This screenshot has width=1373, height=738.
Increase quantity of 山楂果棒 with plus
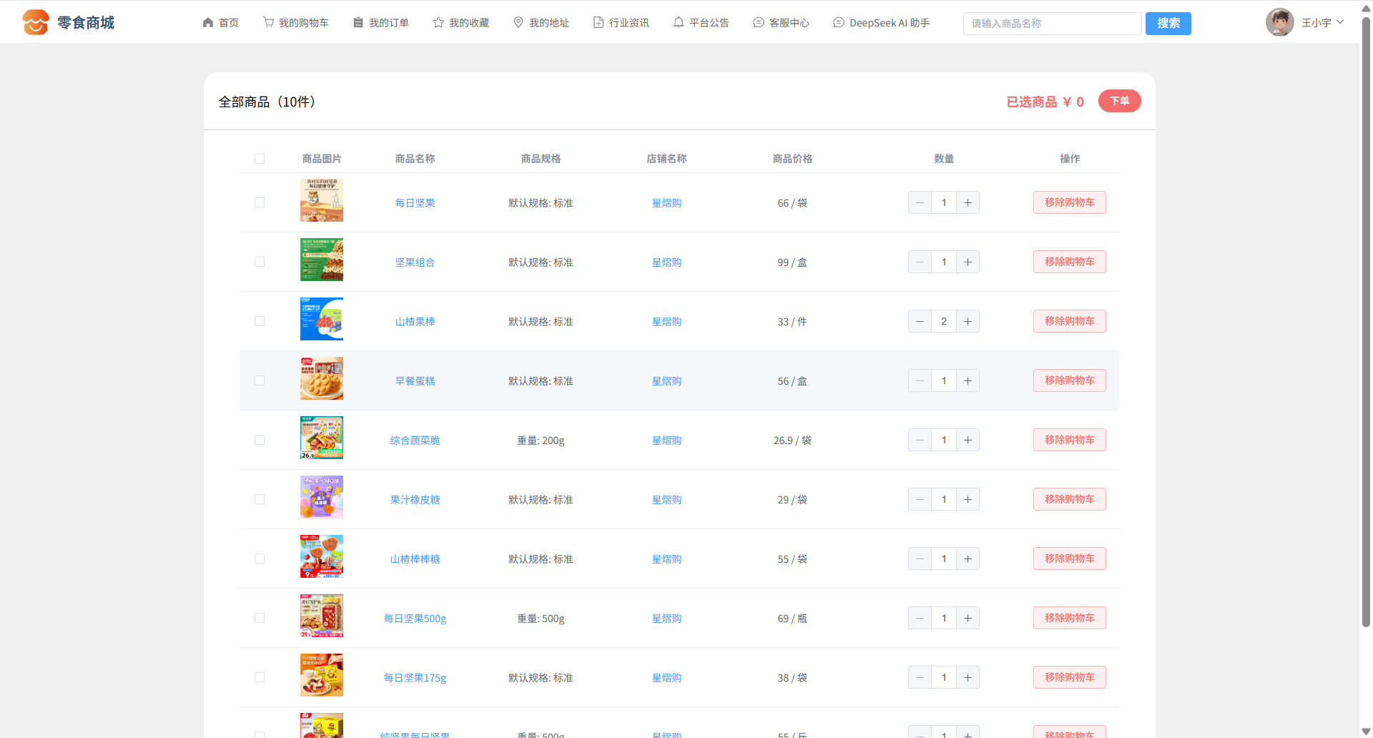coord(968,321)
